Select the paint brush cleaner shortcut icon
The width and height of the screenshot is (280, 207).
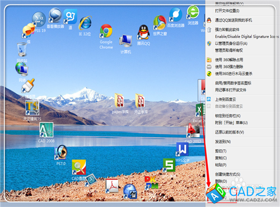click(28, 86)
